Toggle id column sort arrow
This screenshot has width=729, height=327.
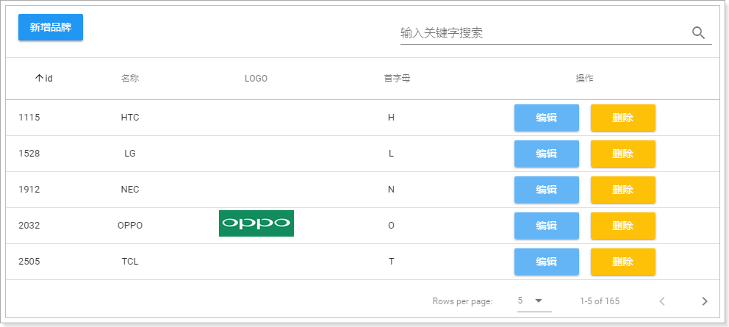pos(40,79)
